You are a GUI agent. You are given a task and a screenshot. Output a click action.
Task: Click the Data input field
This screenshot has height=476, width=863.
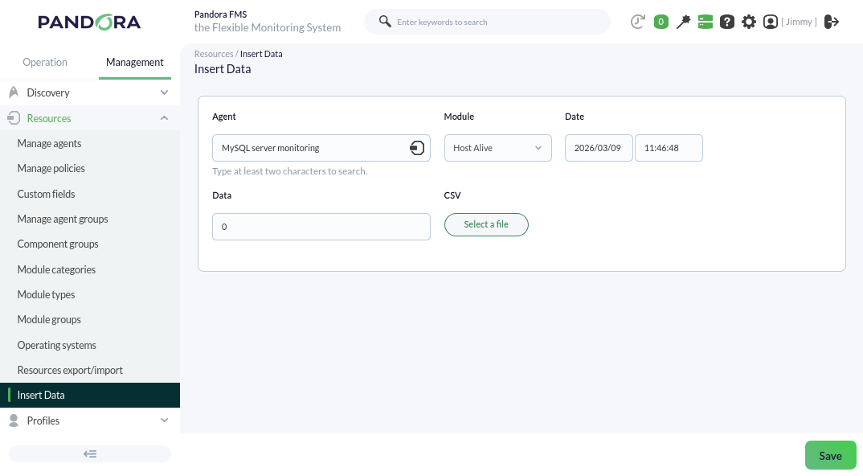coord(321,227)
